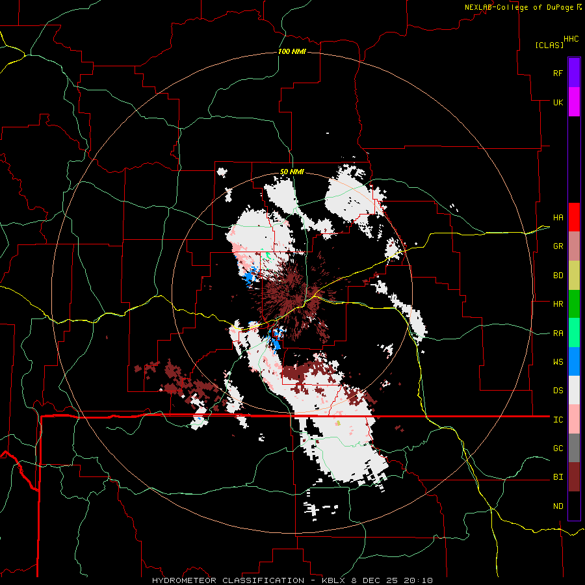Select the DS white legend swatch
Screen dimensions: 585x585
(574, 390)
